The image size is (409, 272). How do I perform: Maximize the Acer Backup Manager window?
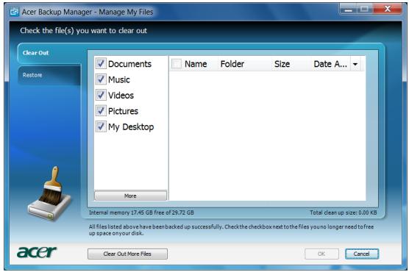point(364,9)
